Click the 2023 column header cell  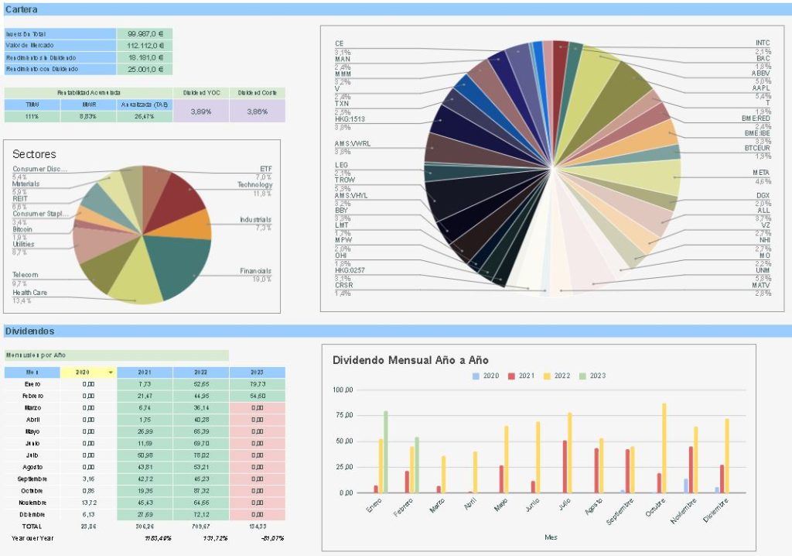coord(257,372)
